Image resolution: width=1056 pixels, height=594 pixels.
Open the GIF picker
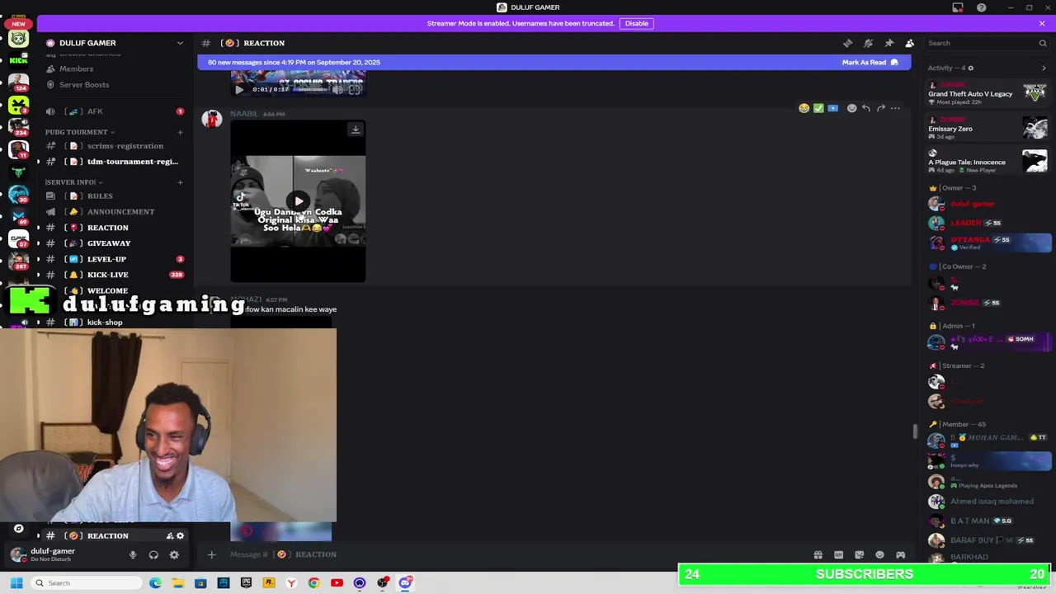pos(838,555)
